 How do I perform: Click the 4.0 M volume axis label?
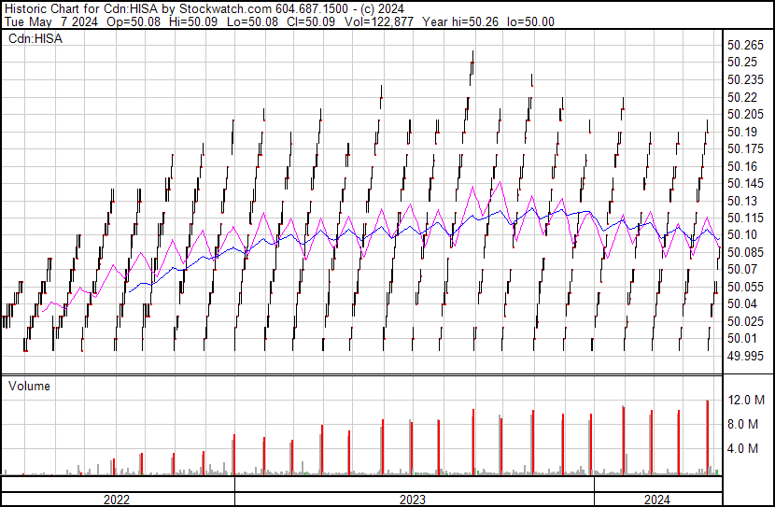pos(743,449)
